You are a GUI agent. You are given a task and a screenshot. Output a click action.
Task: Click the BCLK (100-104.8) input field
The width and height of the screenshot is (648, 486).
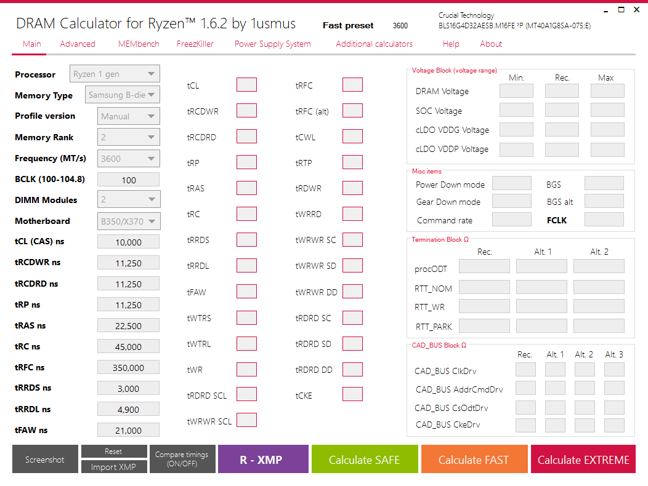point(129,180)
